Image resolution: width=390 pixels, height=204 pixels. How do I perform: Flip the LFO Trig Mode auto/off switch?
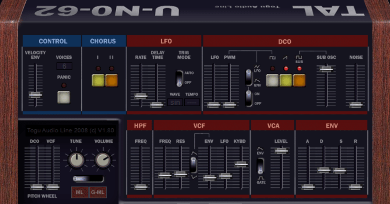point(180,78)
